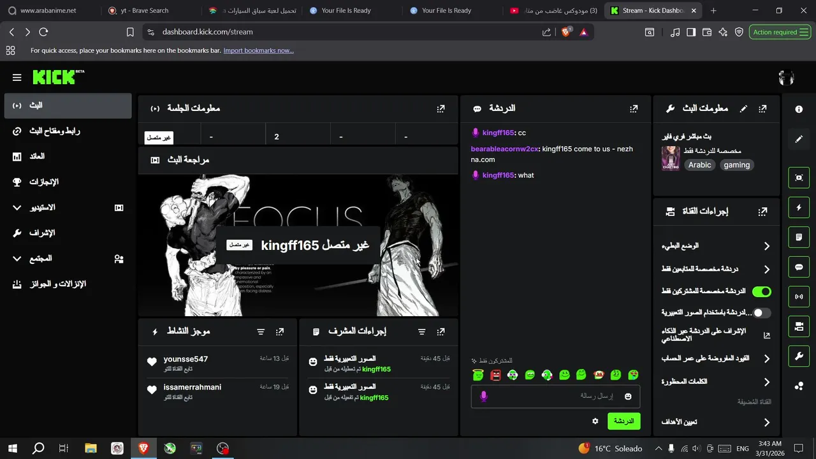
Task: Pop out the إجراءات القناة panel
Action: pos(762,211)
